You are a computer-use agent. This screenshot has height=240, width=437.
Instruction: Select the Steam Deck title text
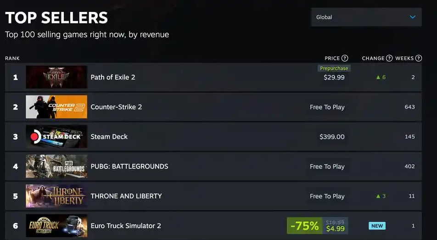tap(109, 136)
